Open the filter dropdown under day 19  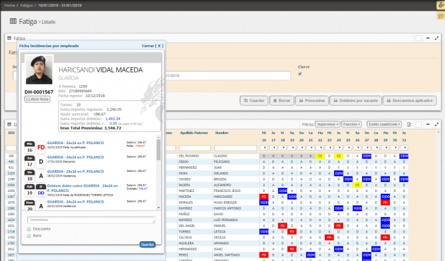point(292,148)
